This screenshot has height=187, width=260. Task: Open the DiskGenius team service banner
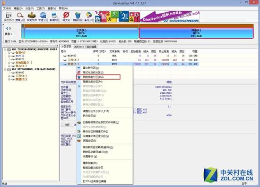point(170,16)
